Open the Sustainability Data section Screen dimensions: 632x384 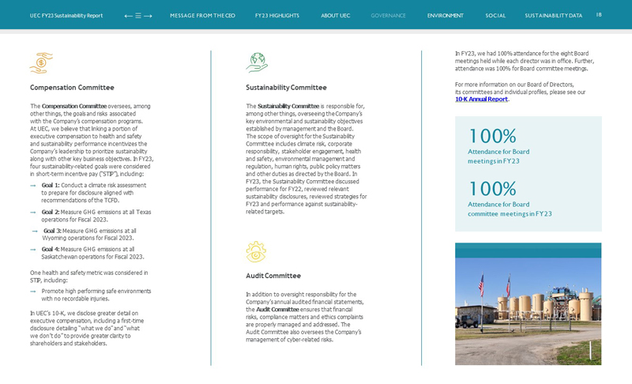click(x=553, y=16)
